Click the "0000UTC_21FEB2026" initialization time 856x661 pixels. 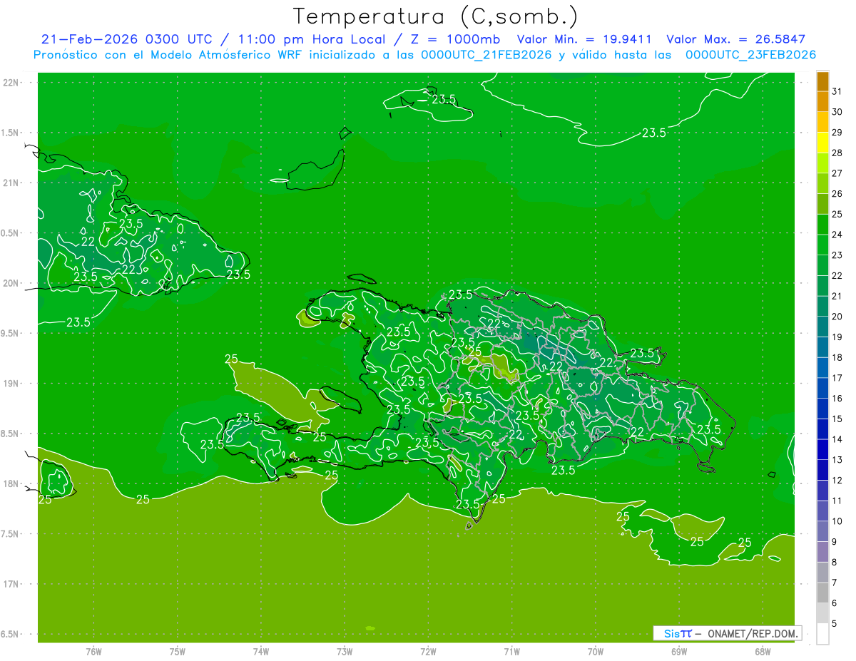pyautogui.click(x=486, y=55)
